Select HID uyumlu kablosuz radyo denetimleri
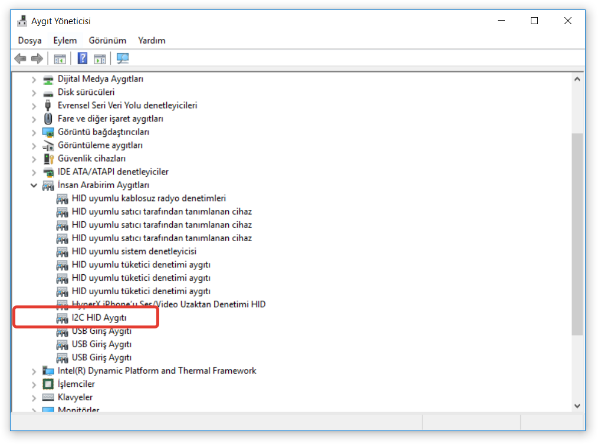598x444 pixels. coord(149,198)
